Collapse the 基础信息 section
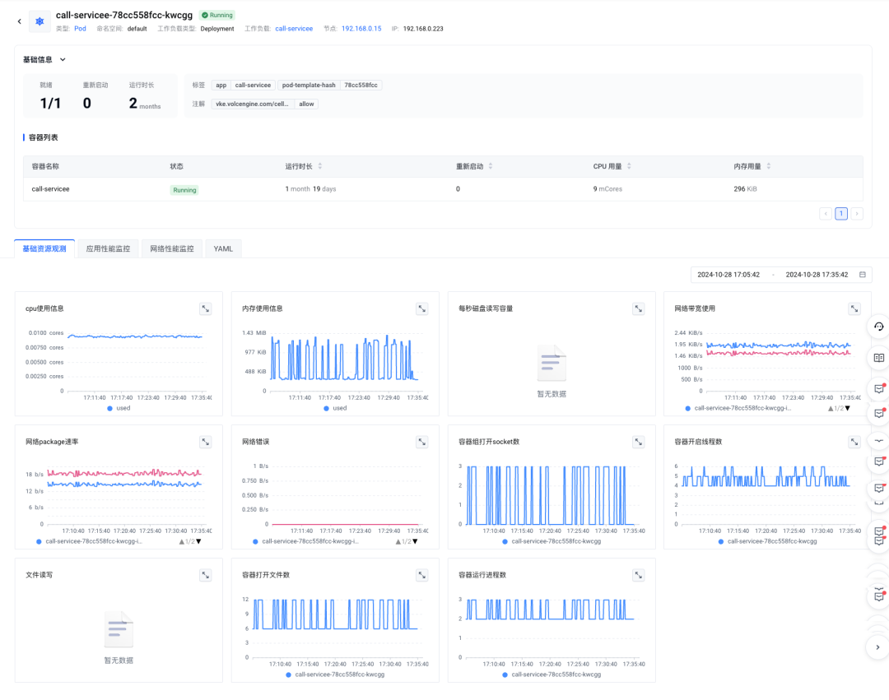This screenshot has height=700, width=889. (x=63, y=59)
